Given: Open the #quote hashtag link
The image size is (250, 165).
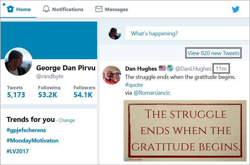Looking at the screenshot, I should [134, 85].
